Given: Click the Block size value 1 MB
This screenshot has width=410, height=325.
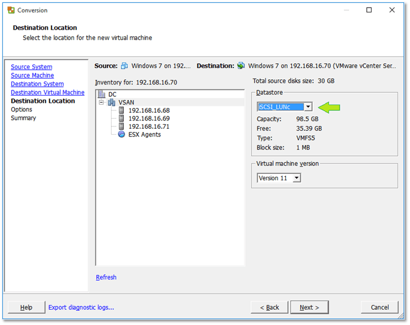Looking at the screenshot, I should (x=303, y=148).
